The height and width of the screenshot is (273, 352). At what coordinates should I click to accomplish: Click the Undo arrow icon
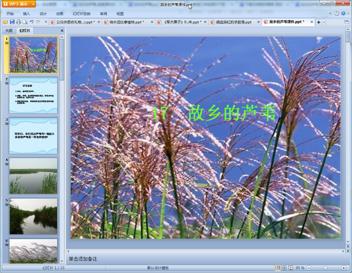coord(32,22)
